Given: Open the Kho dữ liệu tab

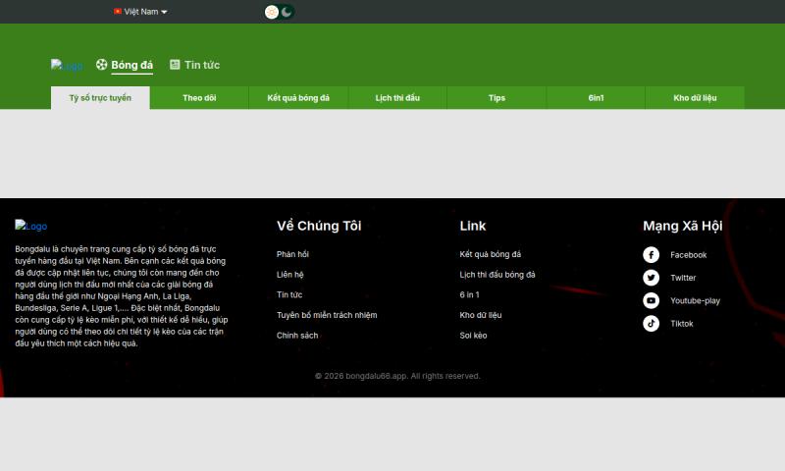Looking at the screenshot, I should [695, 98].
